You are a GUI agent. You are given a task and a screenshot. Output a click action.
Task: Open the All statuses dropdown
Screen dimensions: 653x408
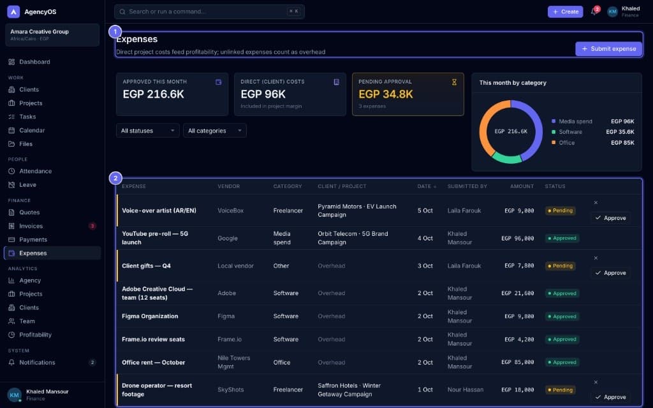[x=148, y=130]
